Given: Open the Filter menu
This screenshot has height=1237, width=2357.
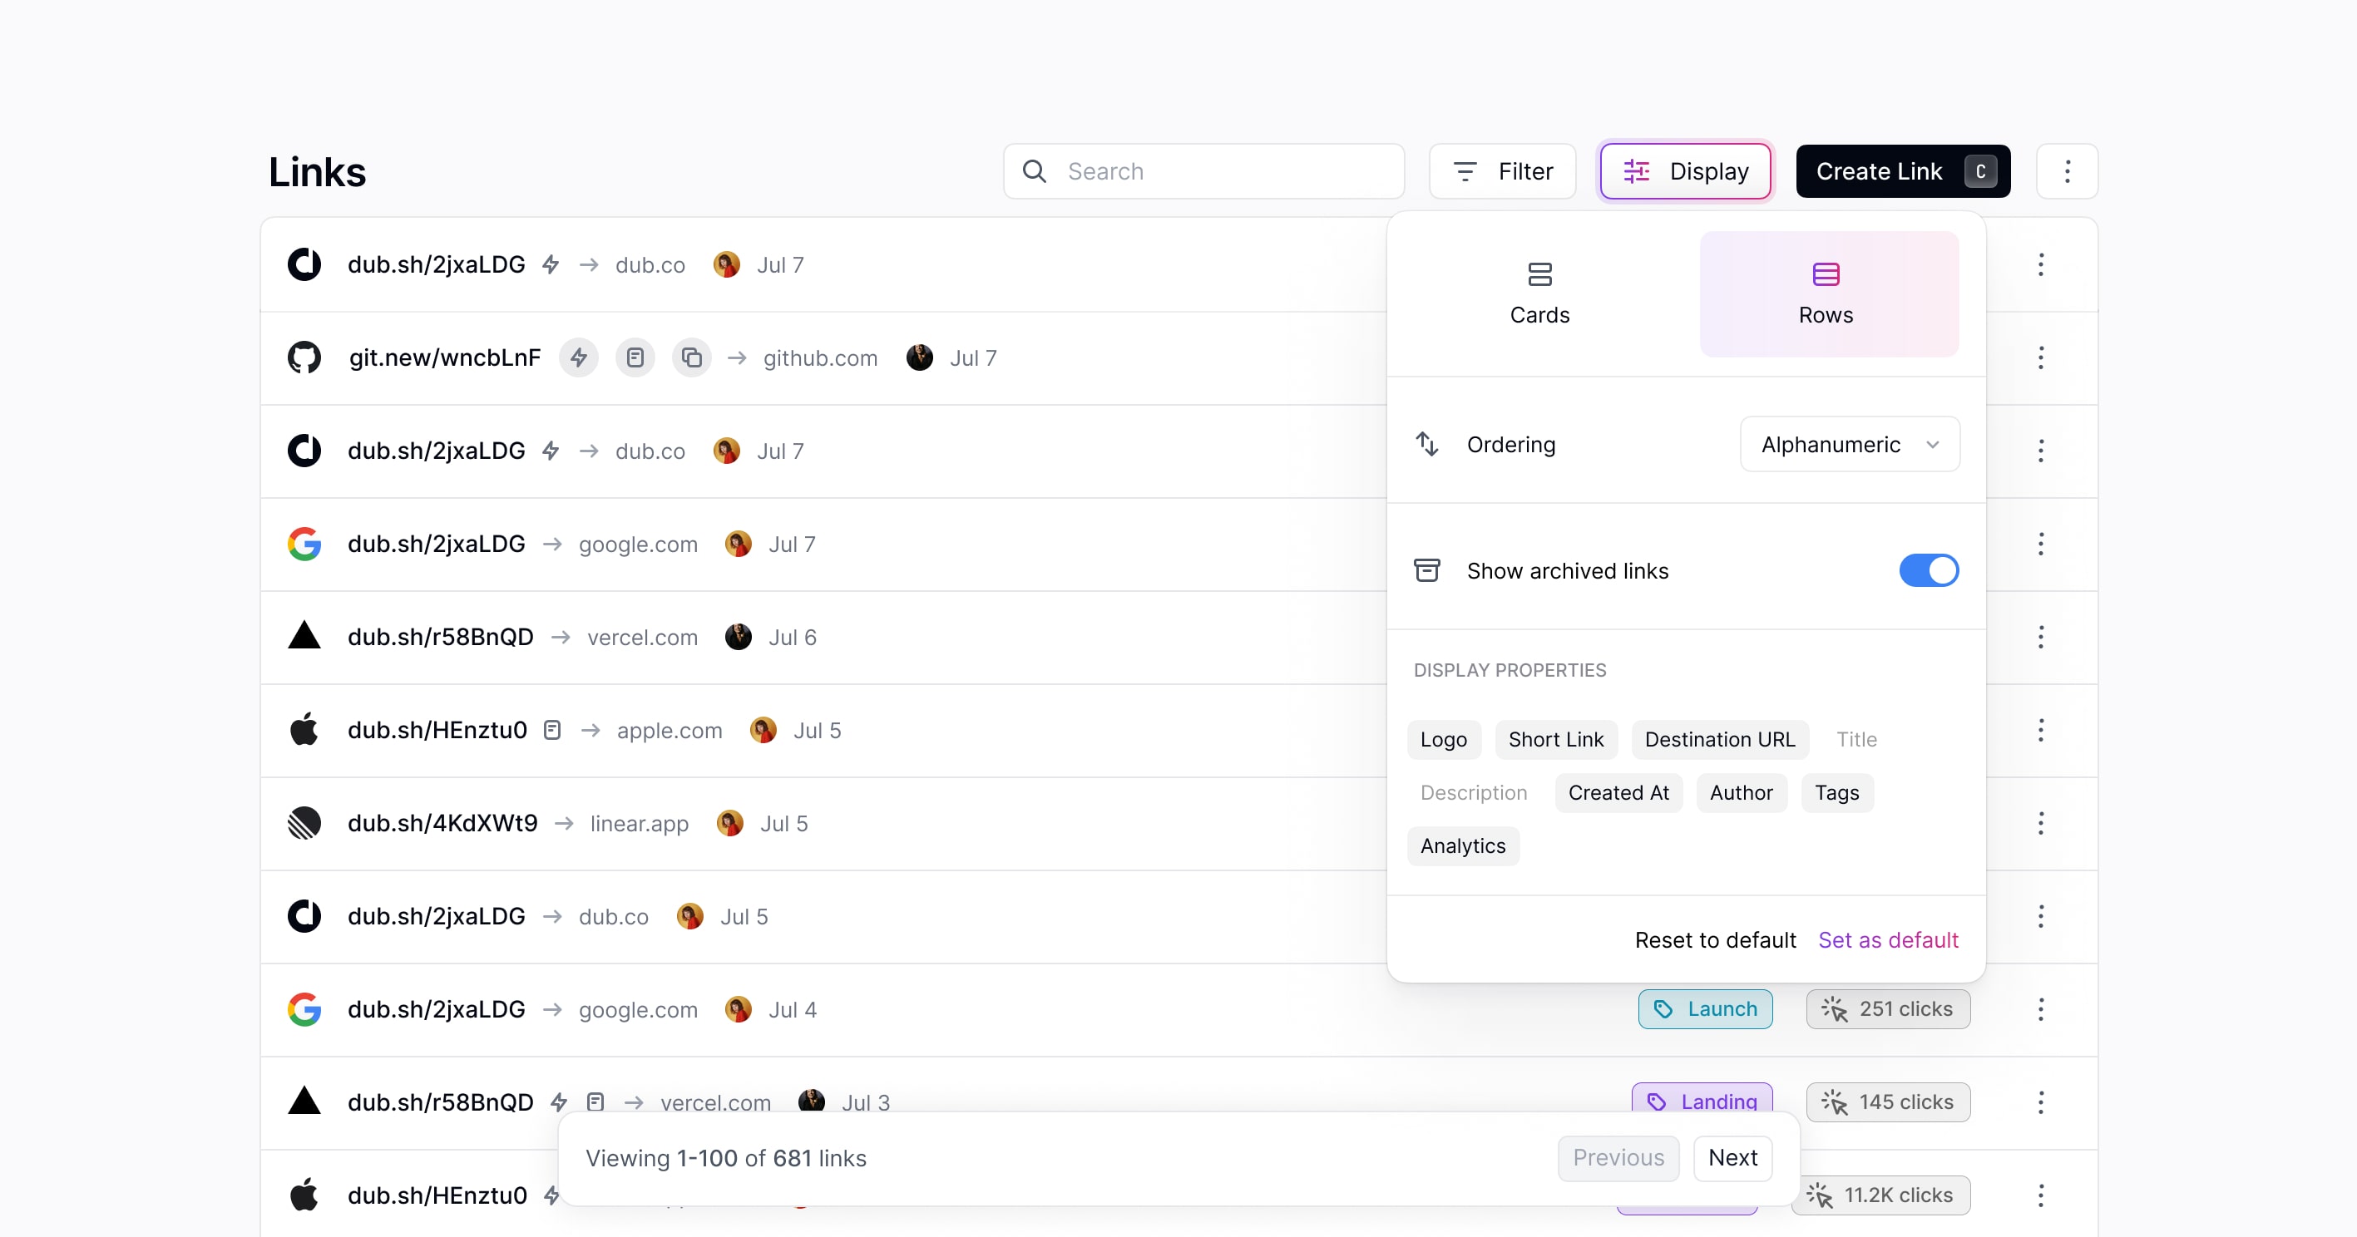Looking at the screenshot, I should tap(1501, 171).
